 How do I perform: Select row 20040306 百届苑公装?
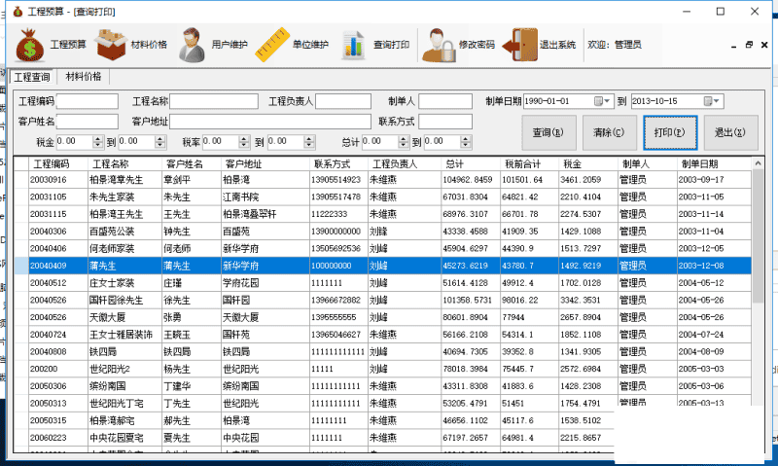point(382,232)
